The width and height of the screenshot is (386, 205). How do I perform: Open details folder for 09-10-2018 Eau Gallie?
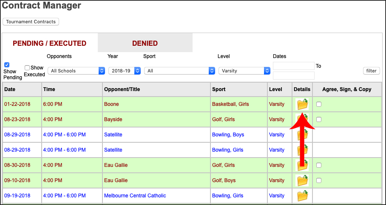coord(302,180)
